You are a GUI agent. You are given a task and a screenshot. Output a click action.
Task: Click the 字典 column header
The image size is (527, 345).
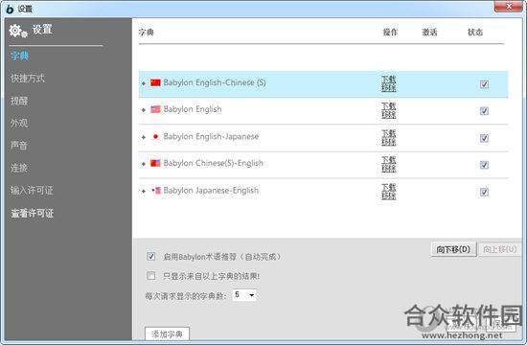[147, 33]
